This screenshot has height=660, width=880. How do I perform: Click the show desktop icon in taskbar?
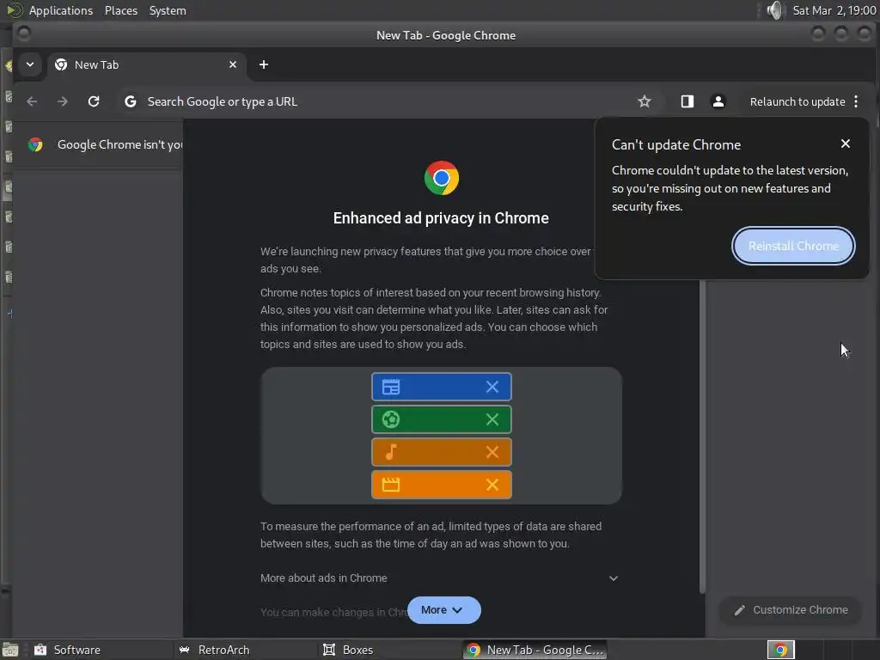10,650
